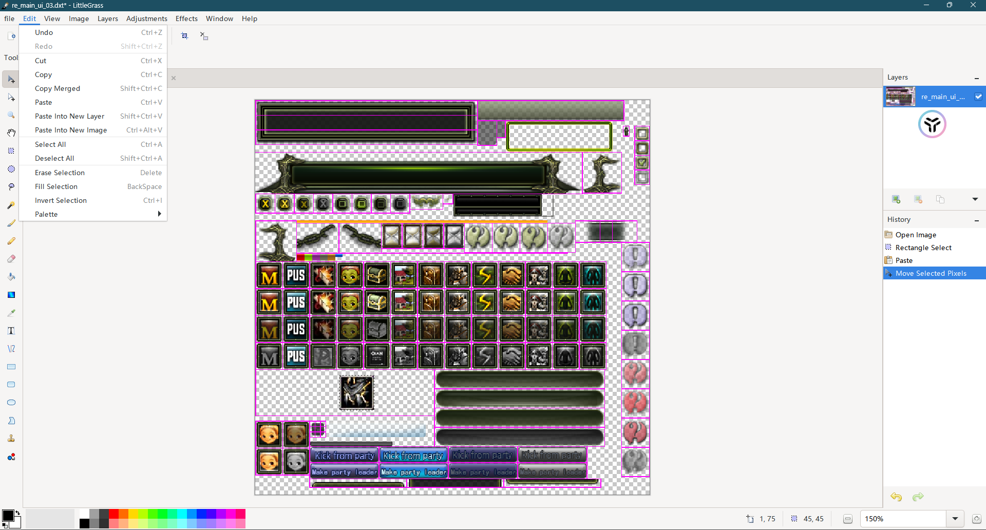This screenshot has width=986, height=530.
Task: Click the crop to selection toolbar icon
Action: (x=185, y=36)
